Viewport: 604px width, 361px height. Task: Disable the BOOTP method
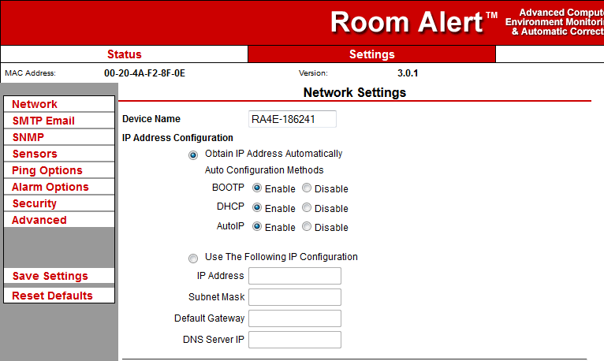coord(307,189)
